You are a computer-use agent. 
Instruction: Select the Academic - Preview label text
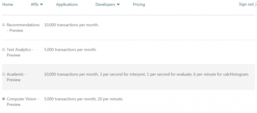(17, 77)
